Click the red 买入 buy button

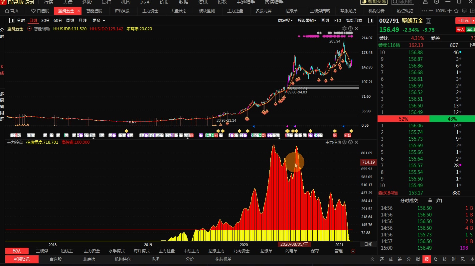coord(460,30)
